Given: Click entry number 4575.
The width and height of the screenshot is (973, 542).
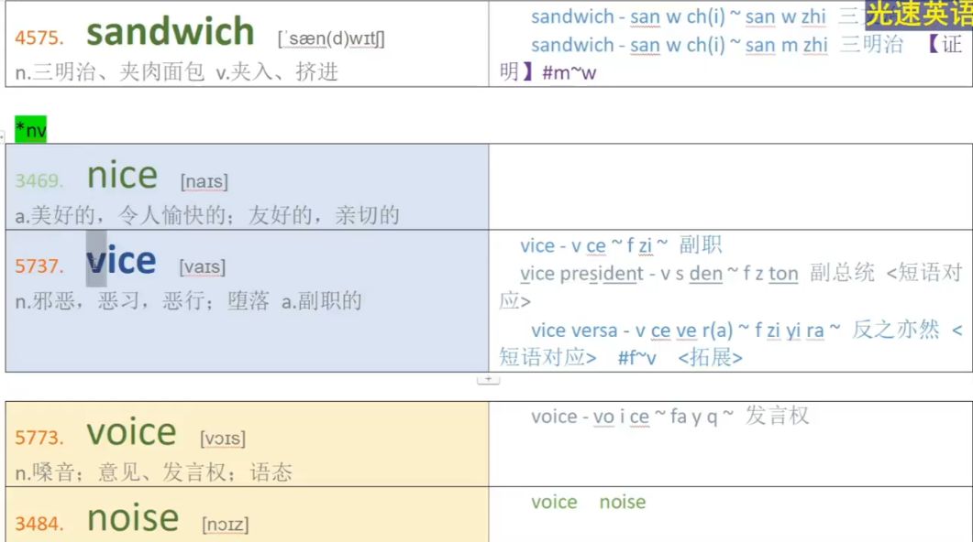Looking at the screenshot, I should click(x=39, y=38).
